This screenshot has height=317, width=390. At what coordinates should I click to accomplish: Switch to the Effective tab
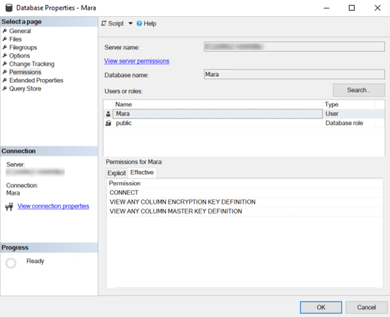coord(142,173)
